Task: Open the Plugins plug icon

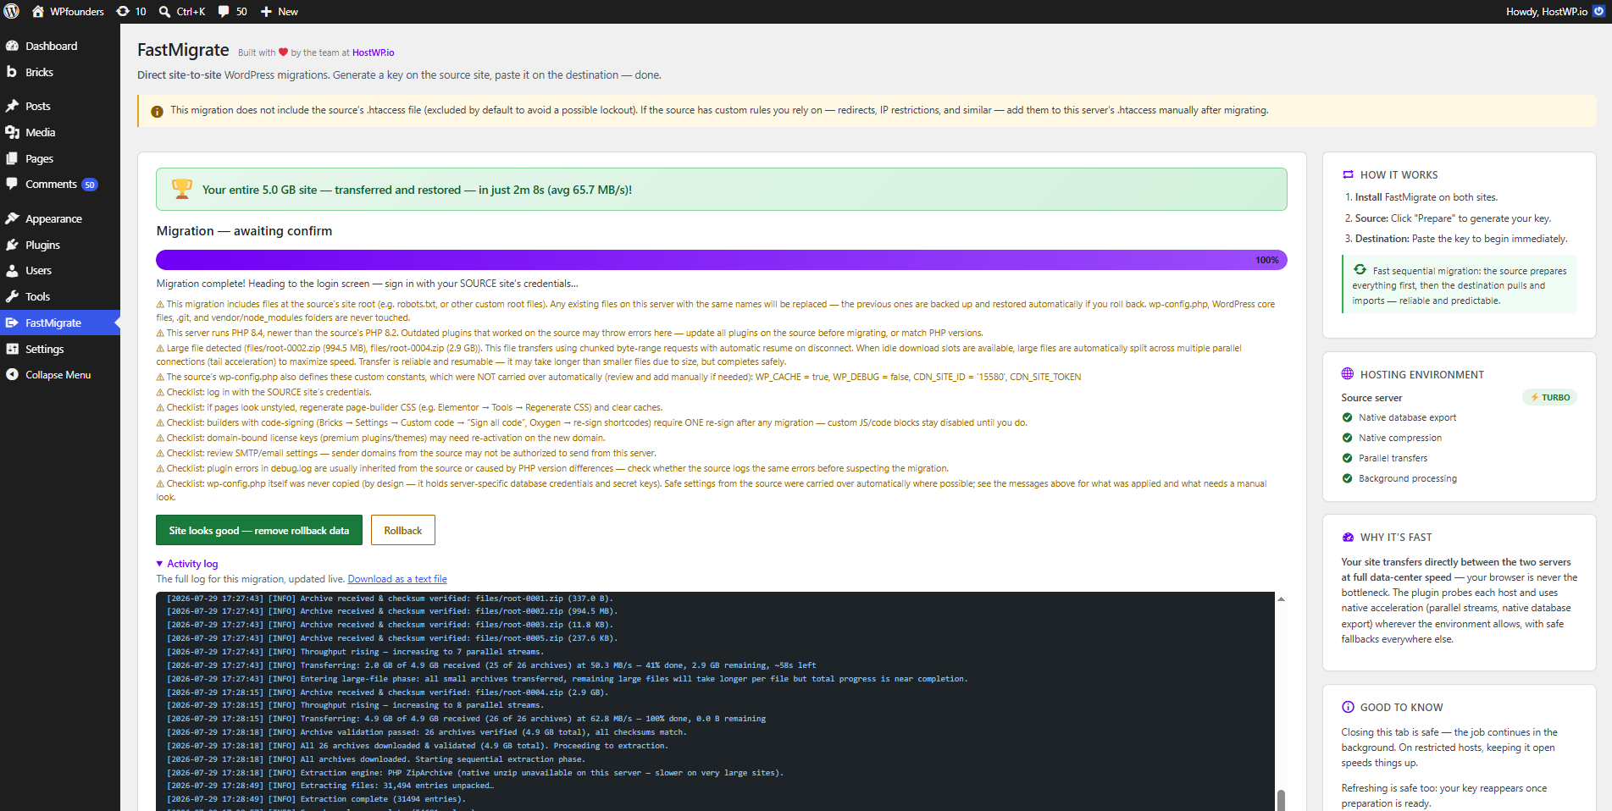Action: coord(12,245)
